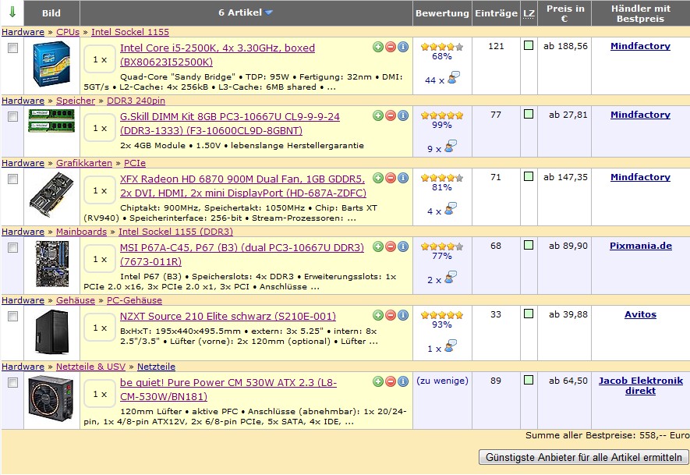Image resolution: width=690 pixels, height=475 pixels.
Task: Enable LZ checkbox for Intel Core i5-2500K
Action: point(529,45)
